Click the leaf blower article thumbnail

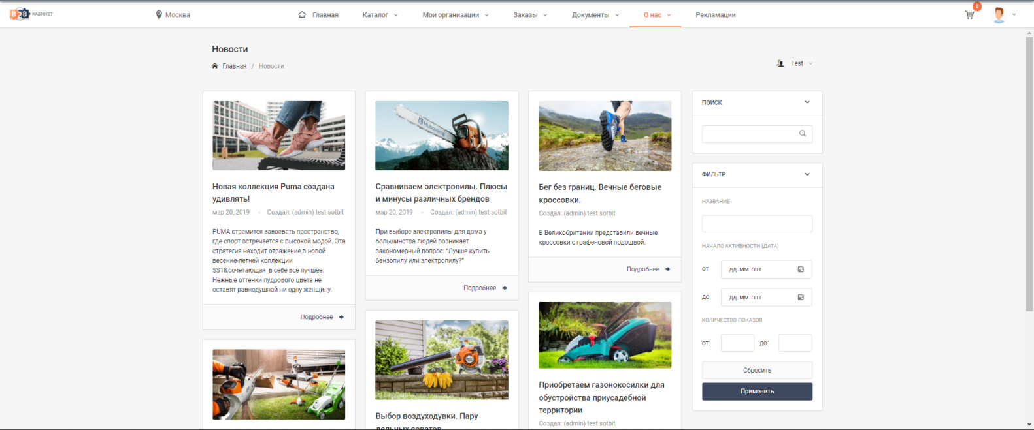[442, 360]
